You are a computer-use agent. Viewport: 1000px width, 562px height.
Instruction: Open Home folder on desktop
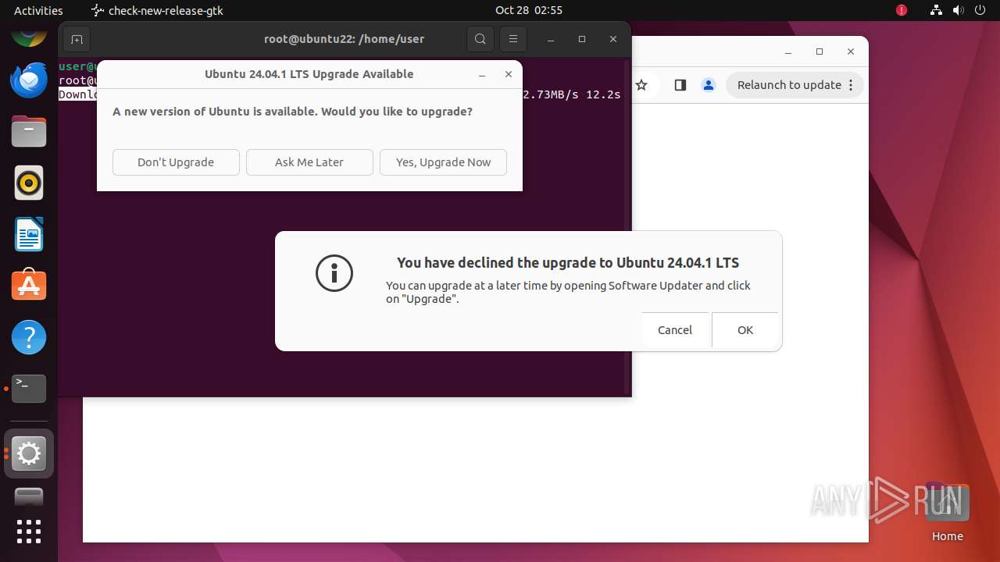(947, 512)
